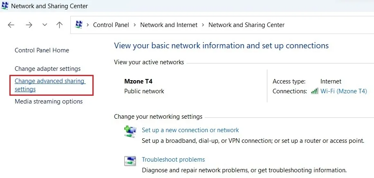Click the Network and Sharing Center title icon
Viewport: 374px width, 178px height.
5,6
